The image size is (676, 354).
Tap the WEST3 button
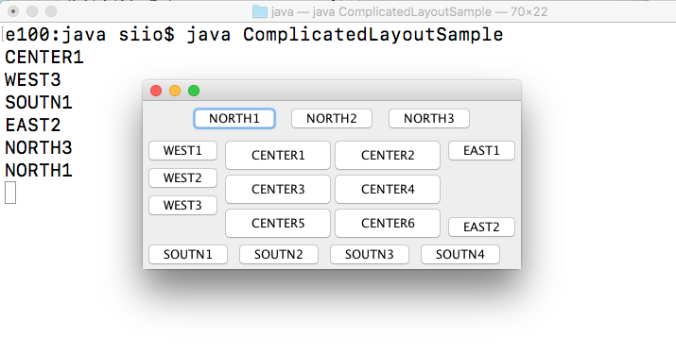pyautogui.click(x=182, y=205)
